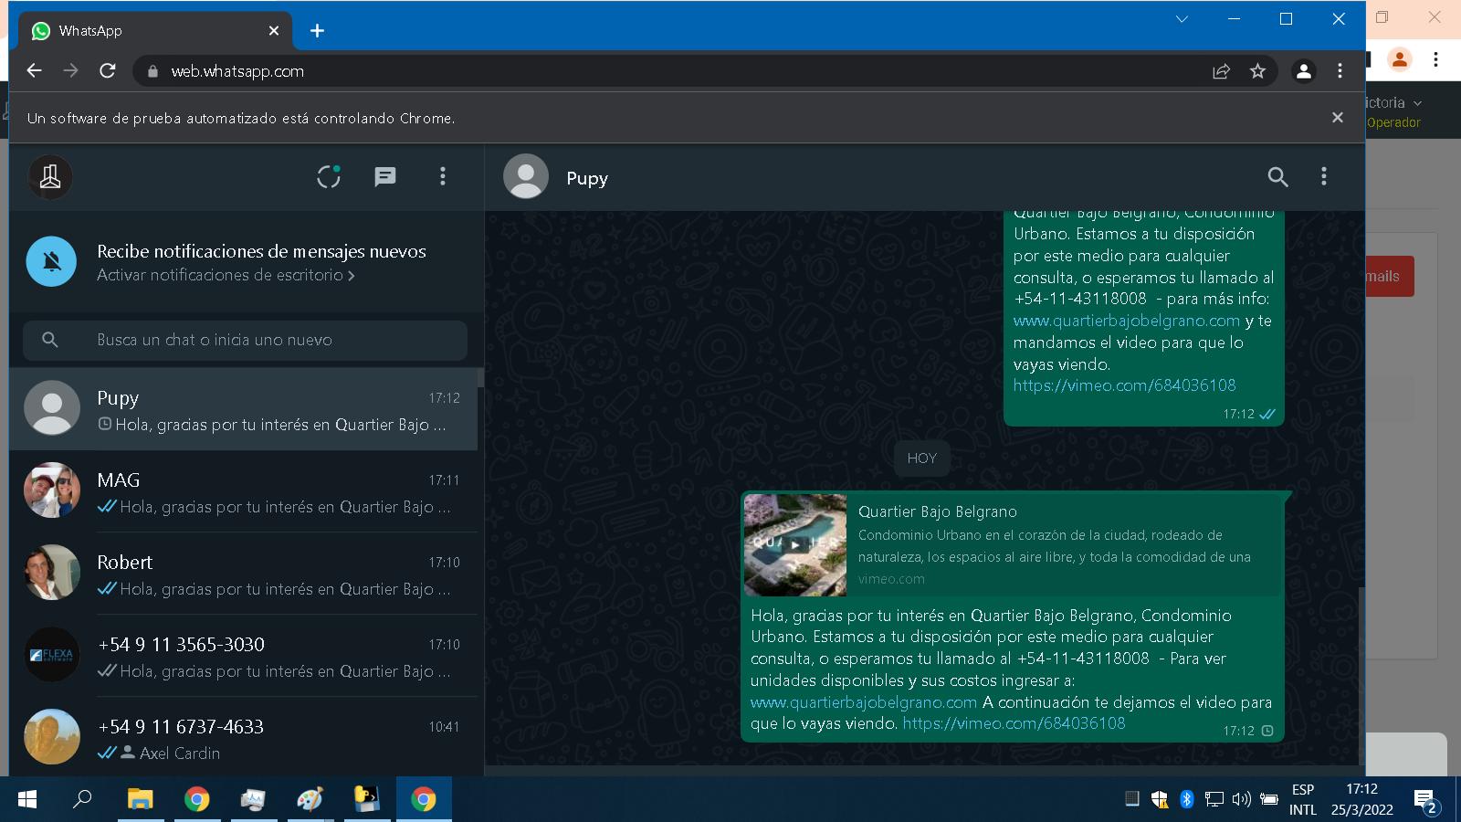
Task: Open WhatsApp sidebar menu dots
Action: [x=443, y=176]
